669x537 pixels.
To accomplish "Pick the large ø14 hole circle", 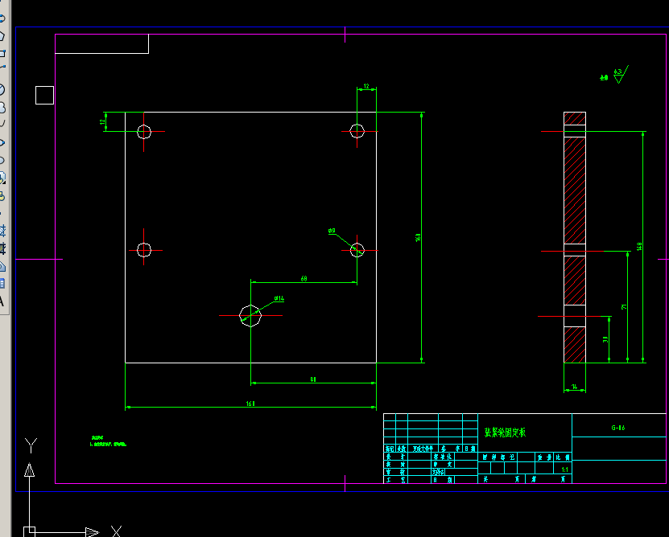I will tap(250, 316).
